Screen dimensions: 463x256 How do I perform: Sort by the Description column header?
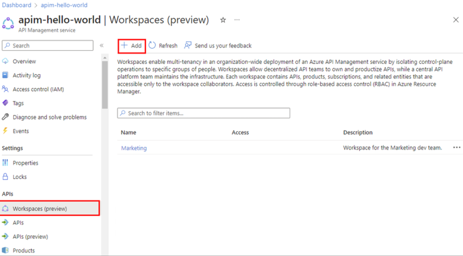[x=358, y=133]
